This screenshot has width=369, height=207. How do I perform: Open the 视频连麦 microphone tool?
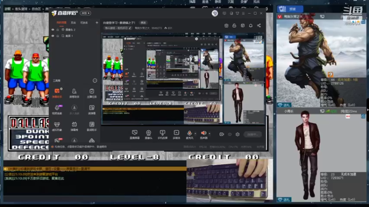57,109
